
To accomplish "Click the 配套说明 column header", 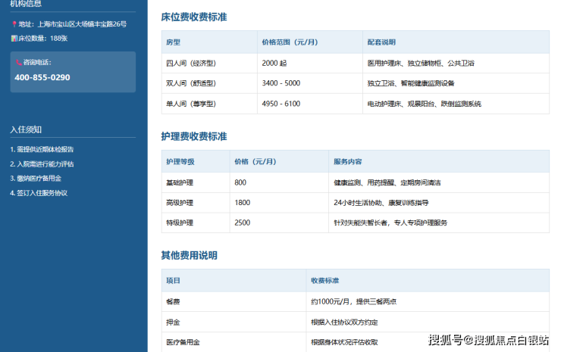I will click(x=456, y=42).
